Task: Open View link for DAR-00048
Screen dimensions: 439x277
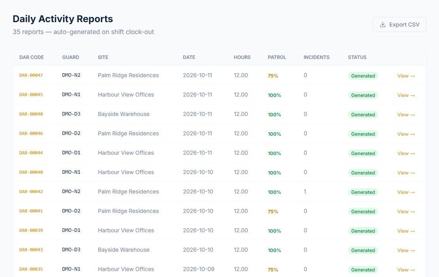Action: 406,114
